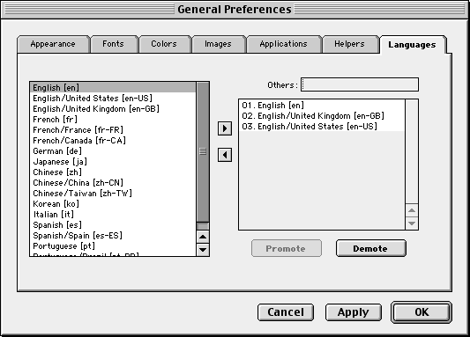The image size is (470, 337).
Task: Confirm with the OK button
Action: pos(422,312)
